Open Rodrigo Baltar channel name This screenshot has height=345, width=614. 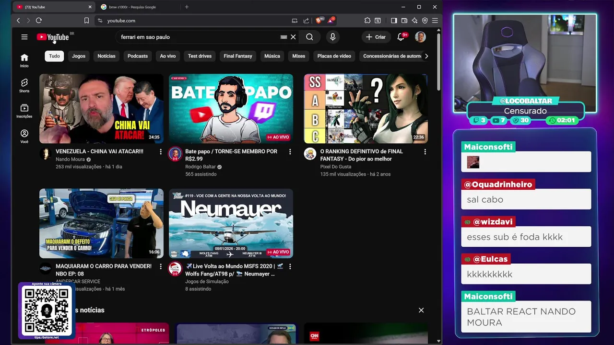[x=201, y=167]
